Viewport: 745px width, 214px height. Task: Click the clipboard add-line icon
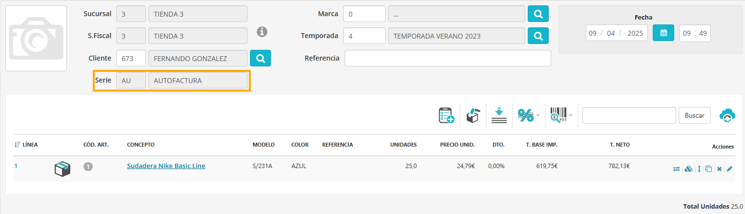click(x=446, y=115)
